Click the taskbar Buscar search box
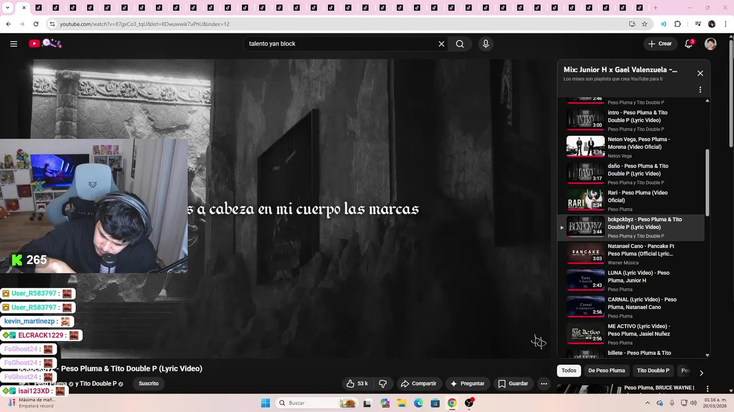 point(317,403)
